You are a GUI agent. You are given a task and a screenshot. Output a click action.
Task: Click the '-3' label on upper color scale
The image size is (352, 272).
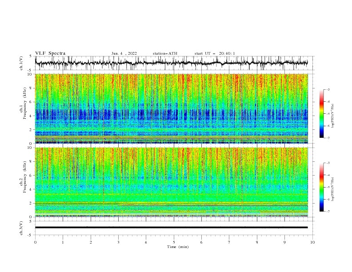pyautogui.click(x=328, y=89)
